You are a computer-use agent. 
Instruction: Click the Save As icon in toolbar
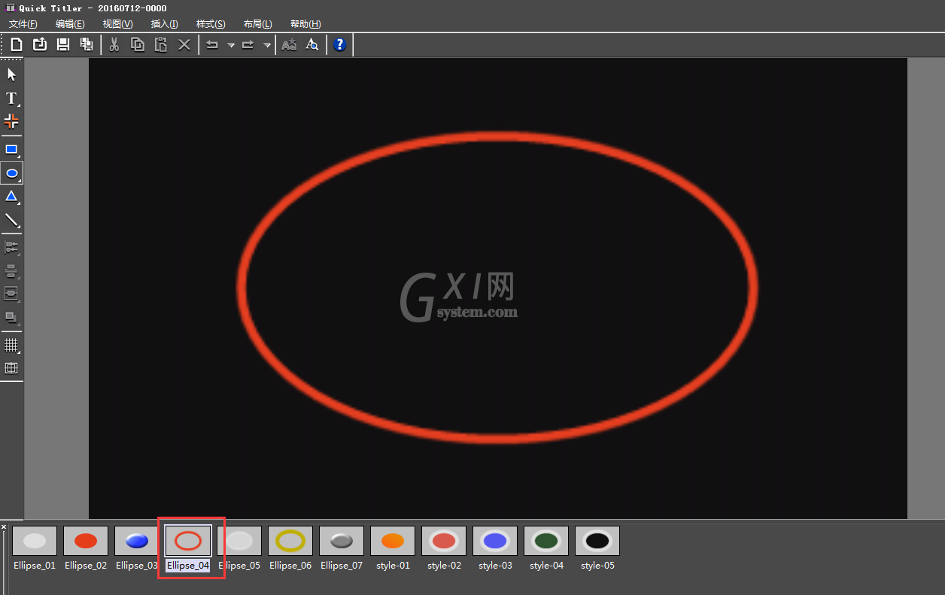pos(87,44)
